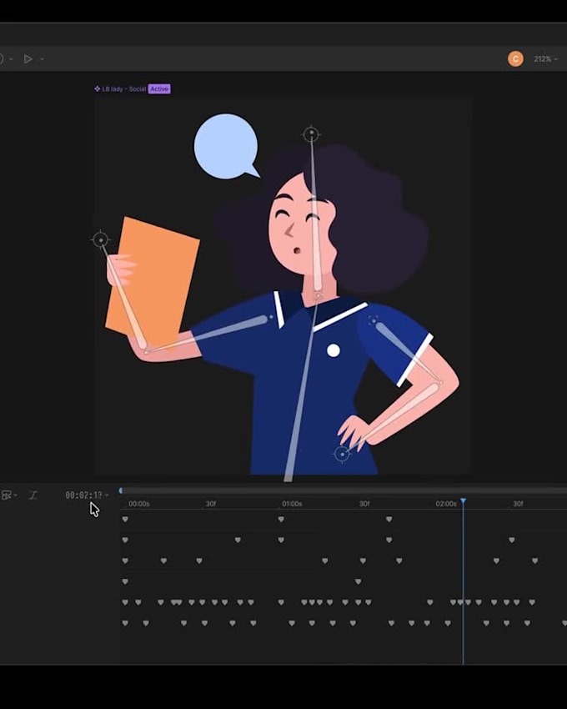Open the dropdown arrow next to the timecode
Screen dimensions: 567x709
(x=107, y=495)
